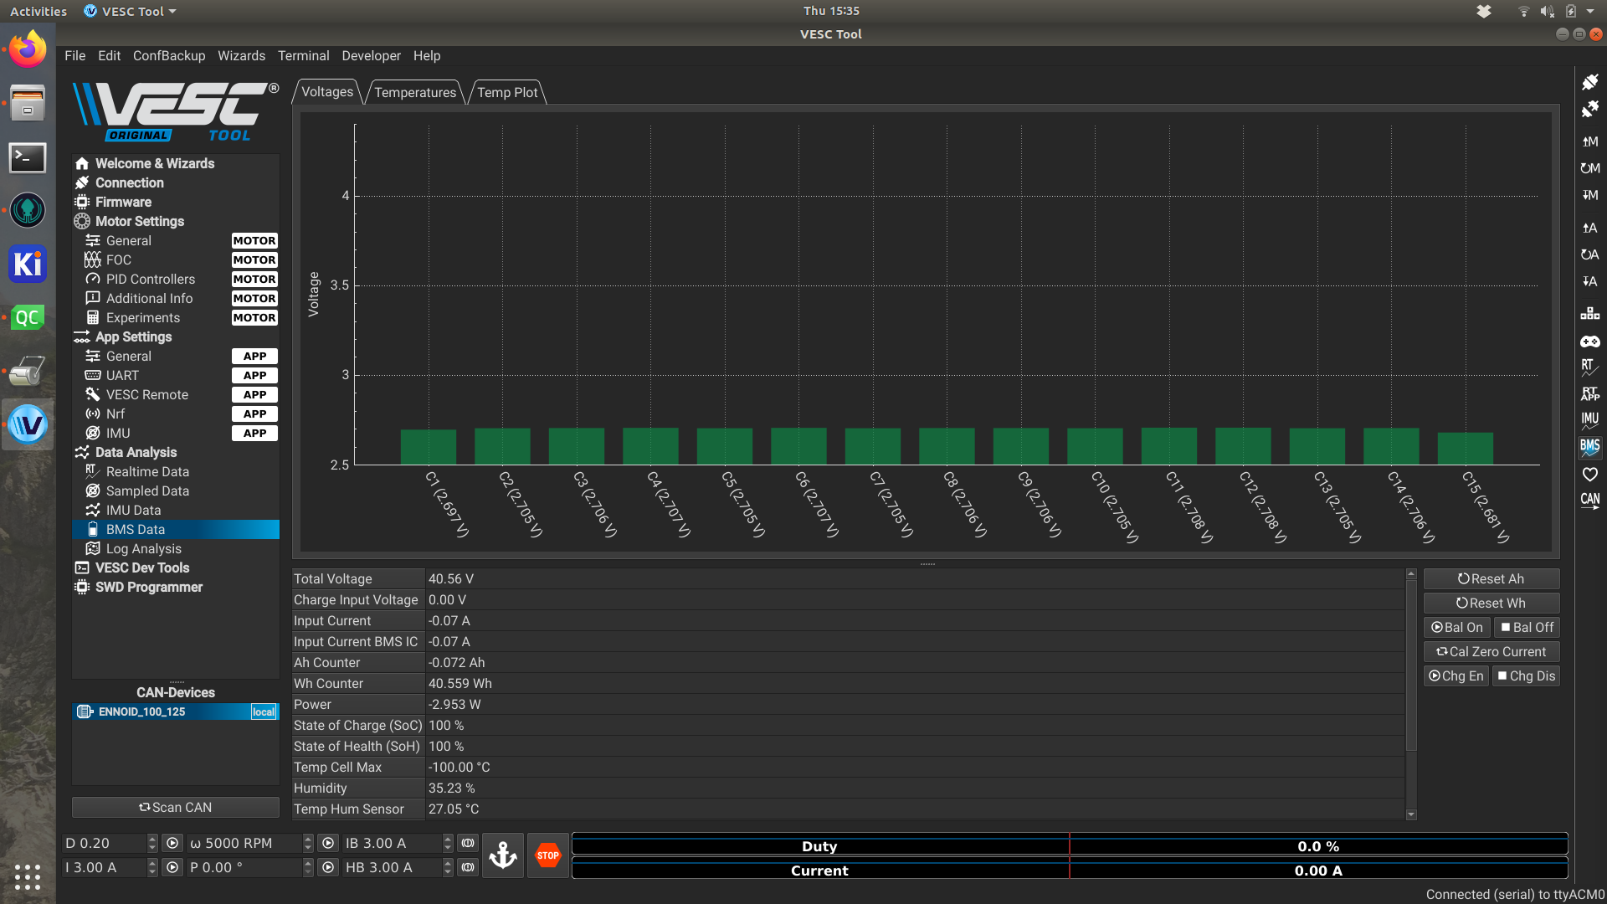This screenshot has width=1607, height=904.
Task: Toggle IMU data streaming icon
Action: coord(1589,420)
